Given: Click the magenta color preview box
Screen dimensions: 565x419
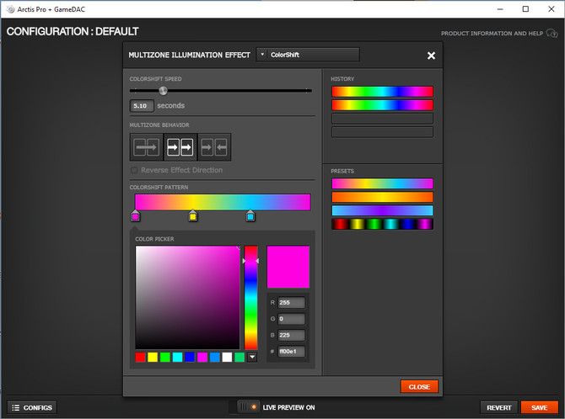Looking at the screenshot, I should pyautogui.click(x=288, y=267).
